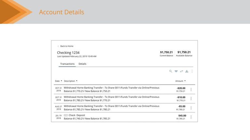This screenshot has width=250, height=140.
Task: Go back via Back to Home link
Action: [67, 46]
